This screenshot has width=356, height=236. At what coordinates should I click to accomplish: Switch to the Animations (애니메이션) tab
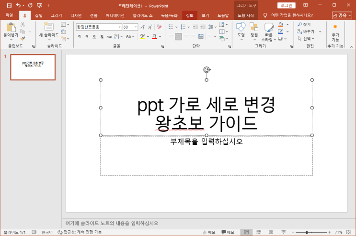[x=115, y=15]
